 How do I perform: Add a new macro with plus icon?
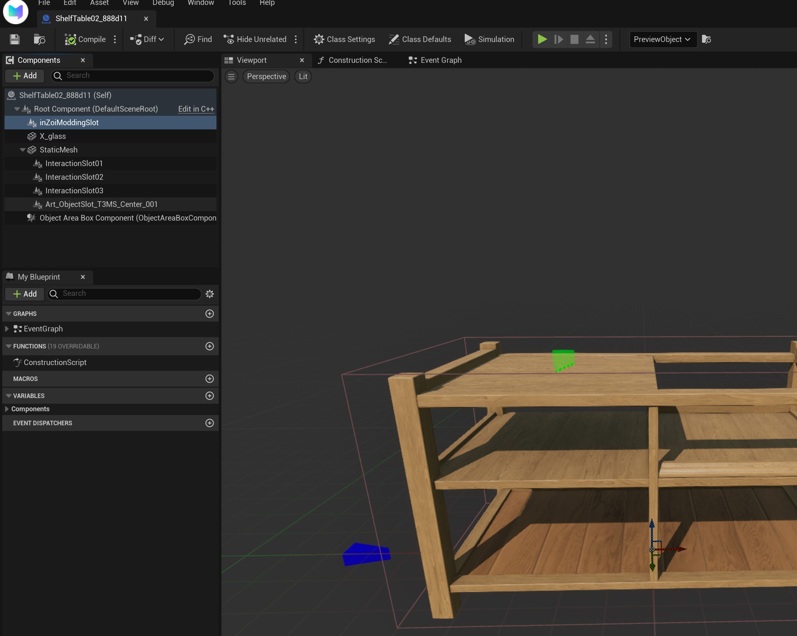pos(210,379)
